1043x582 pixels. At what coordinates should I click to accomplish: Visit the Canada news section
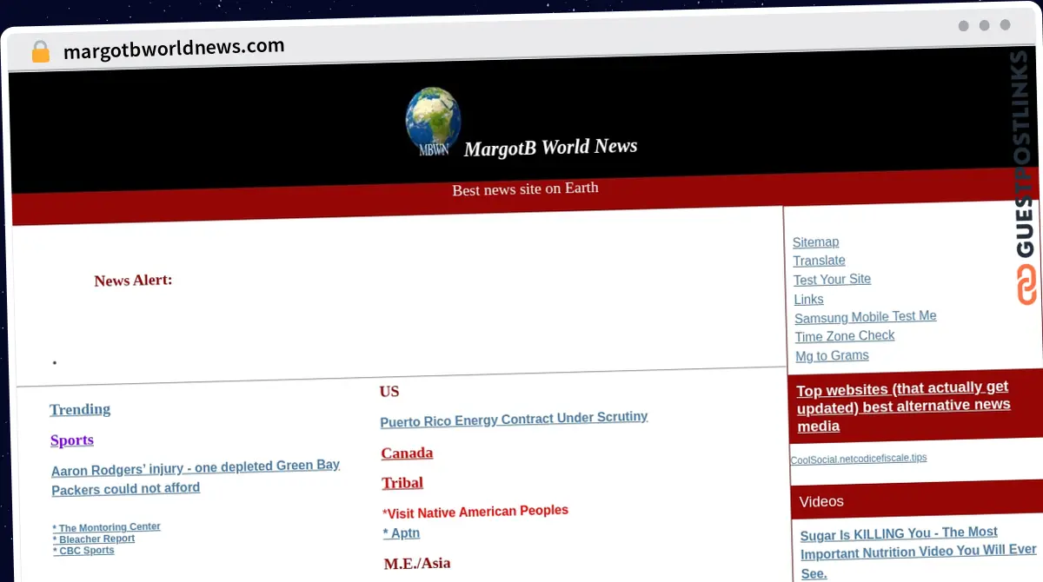coord(407,453)
